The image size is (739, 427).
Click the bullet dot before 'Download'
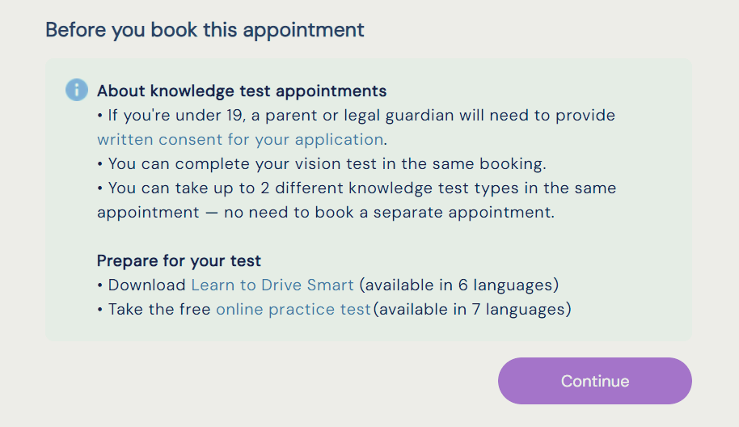point(100,285)
